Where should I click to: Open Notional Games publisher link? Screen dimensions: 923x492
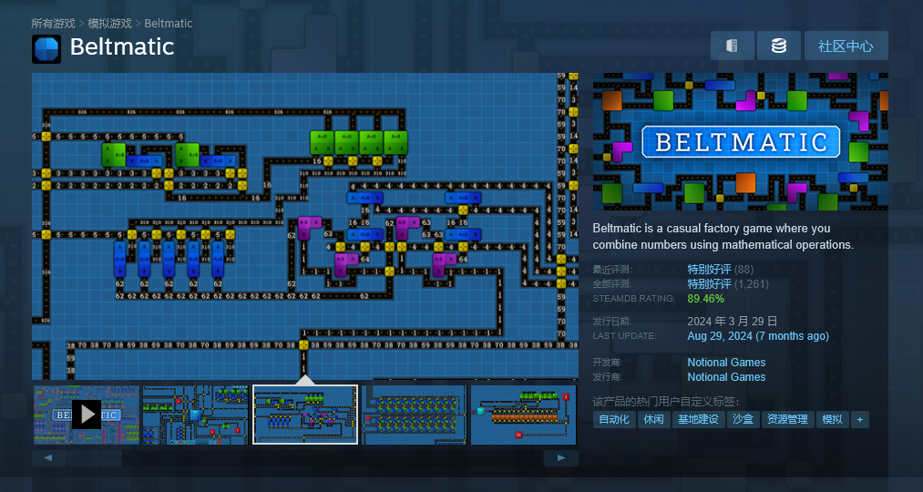726,377
